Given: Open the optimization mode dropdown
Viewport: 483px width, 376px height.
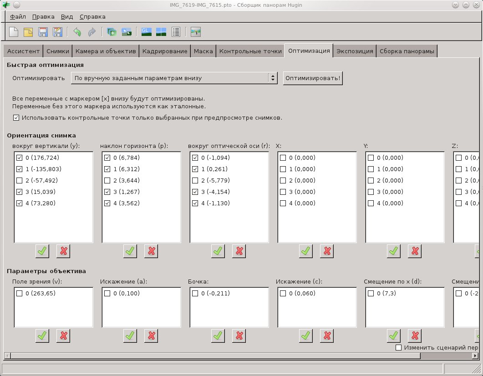Looking at the screenshot, I should point(174,78).
